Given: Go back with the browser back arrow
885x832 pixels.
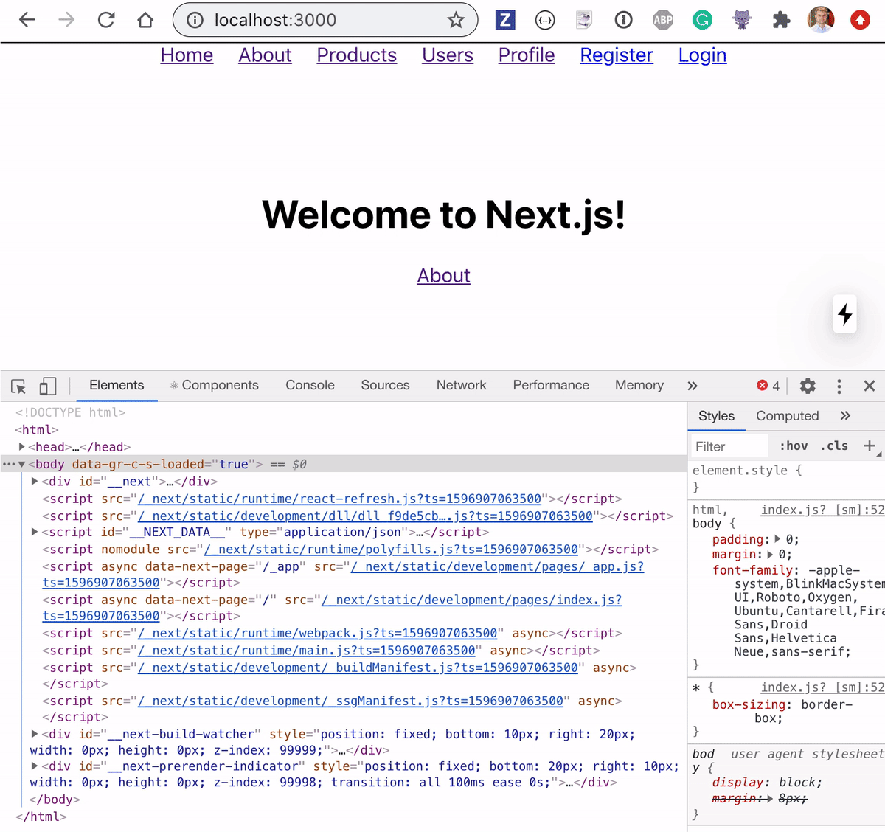Looking at the screenshot, I should (x=27, y=20).
